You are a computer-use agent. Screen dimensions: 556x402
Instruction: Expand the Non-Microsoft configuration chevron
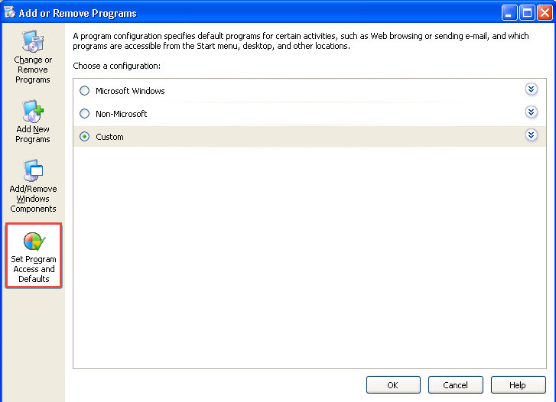tap(532, 112)
